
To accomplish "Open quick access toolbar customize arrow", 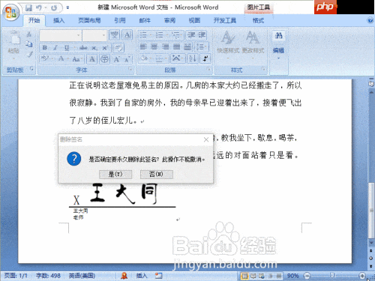I will [x=67, y=7].
